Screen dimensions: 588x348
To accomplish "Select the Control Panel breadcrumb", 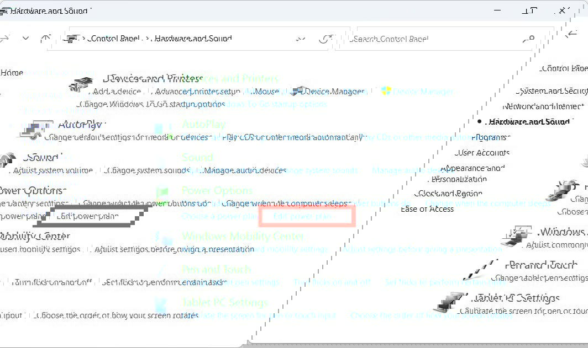I will click(115, 39).
